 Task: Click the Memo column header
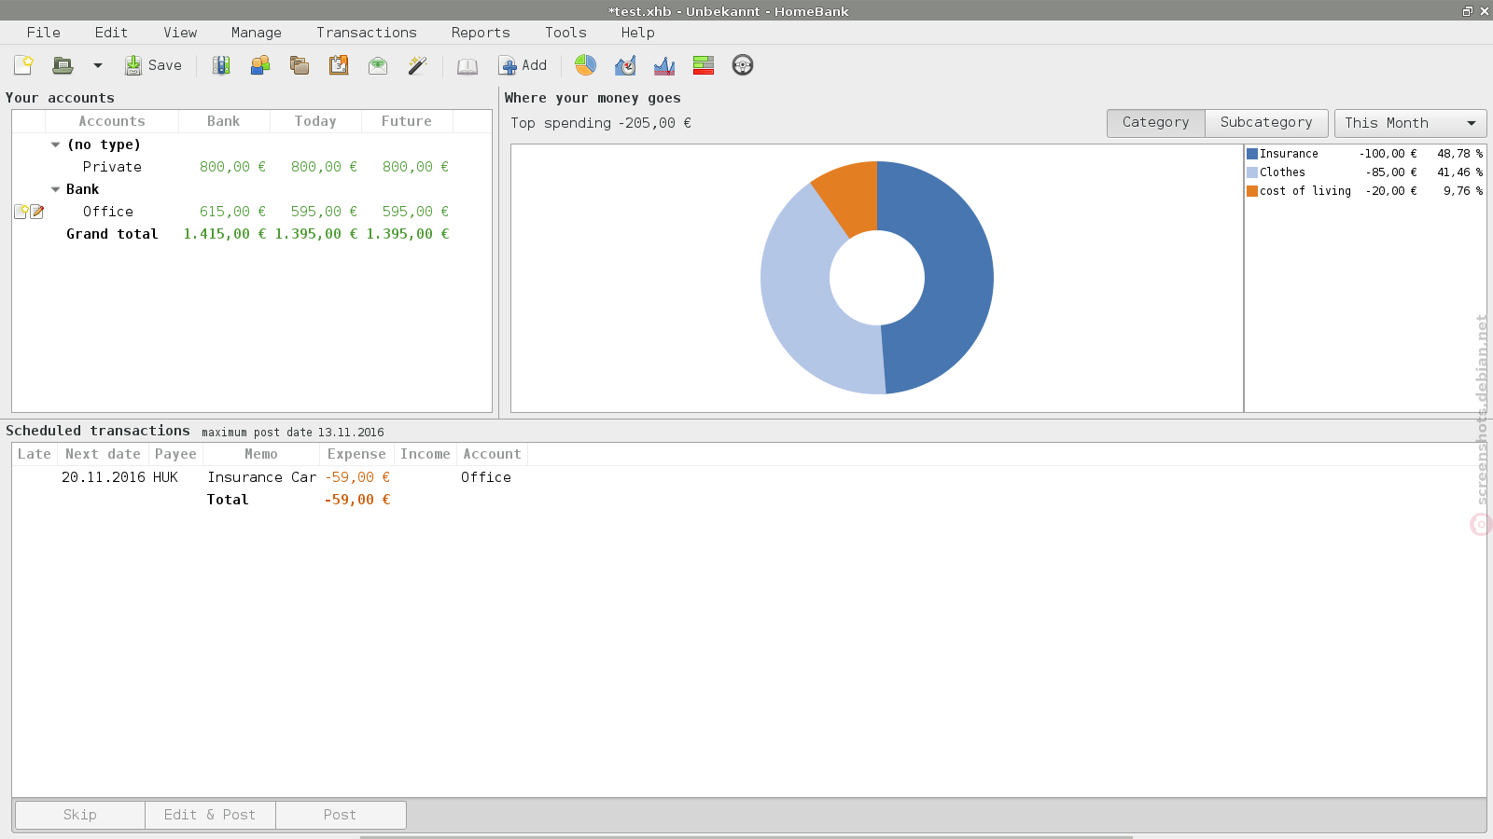[261, 454]
